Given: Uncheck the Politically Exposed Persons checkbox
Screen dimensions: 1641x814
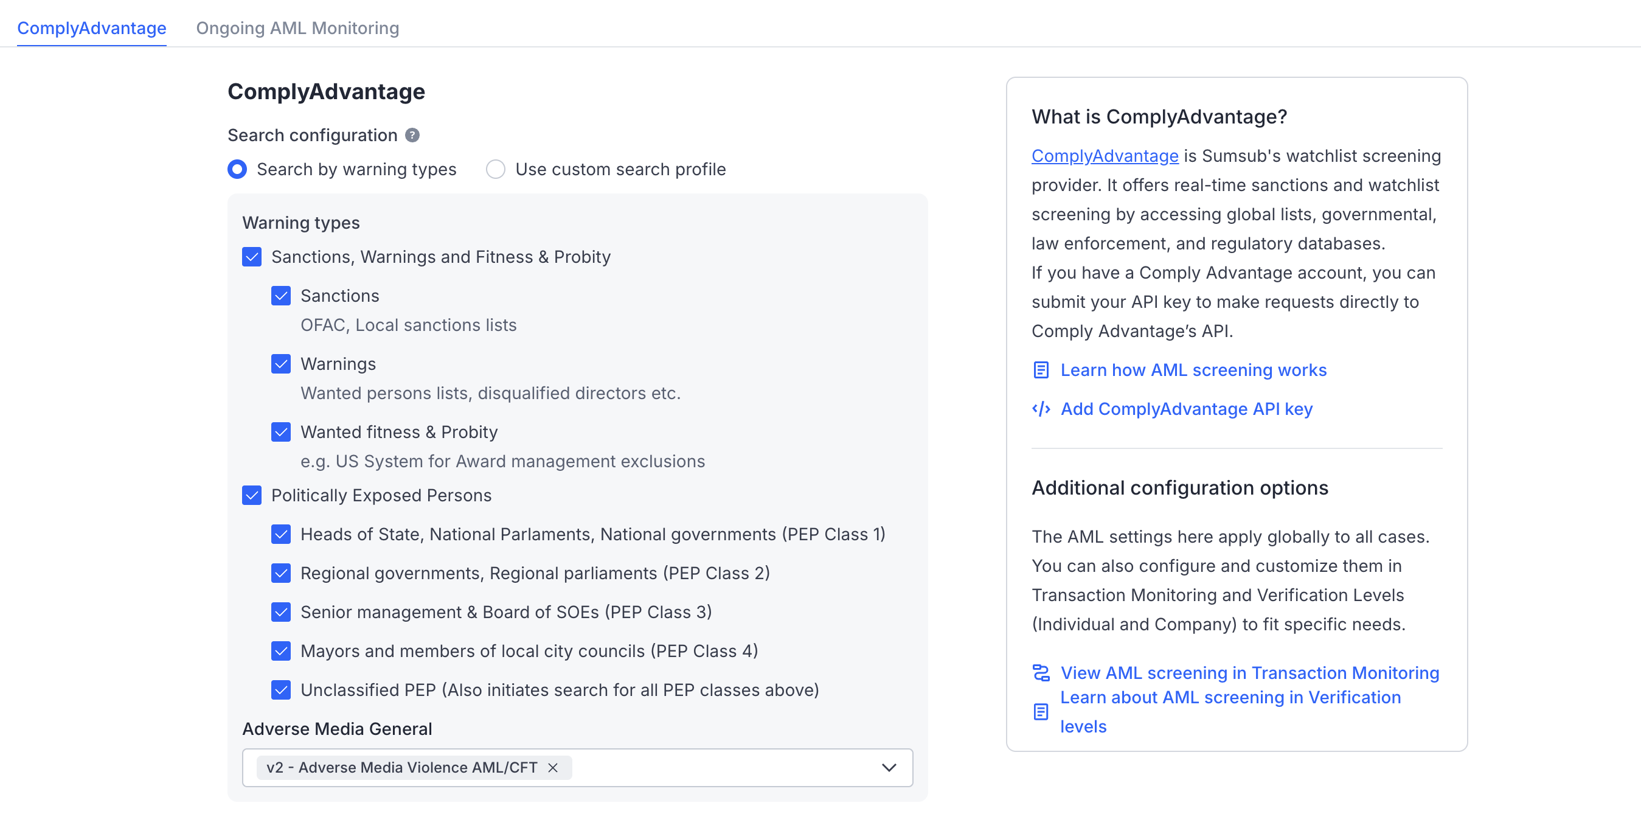Looking at the screenshot, I should [x=252, y=495].
